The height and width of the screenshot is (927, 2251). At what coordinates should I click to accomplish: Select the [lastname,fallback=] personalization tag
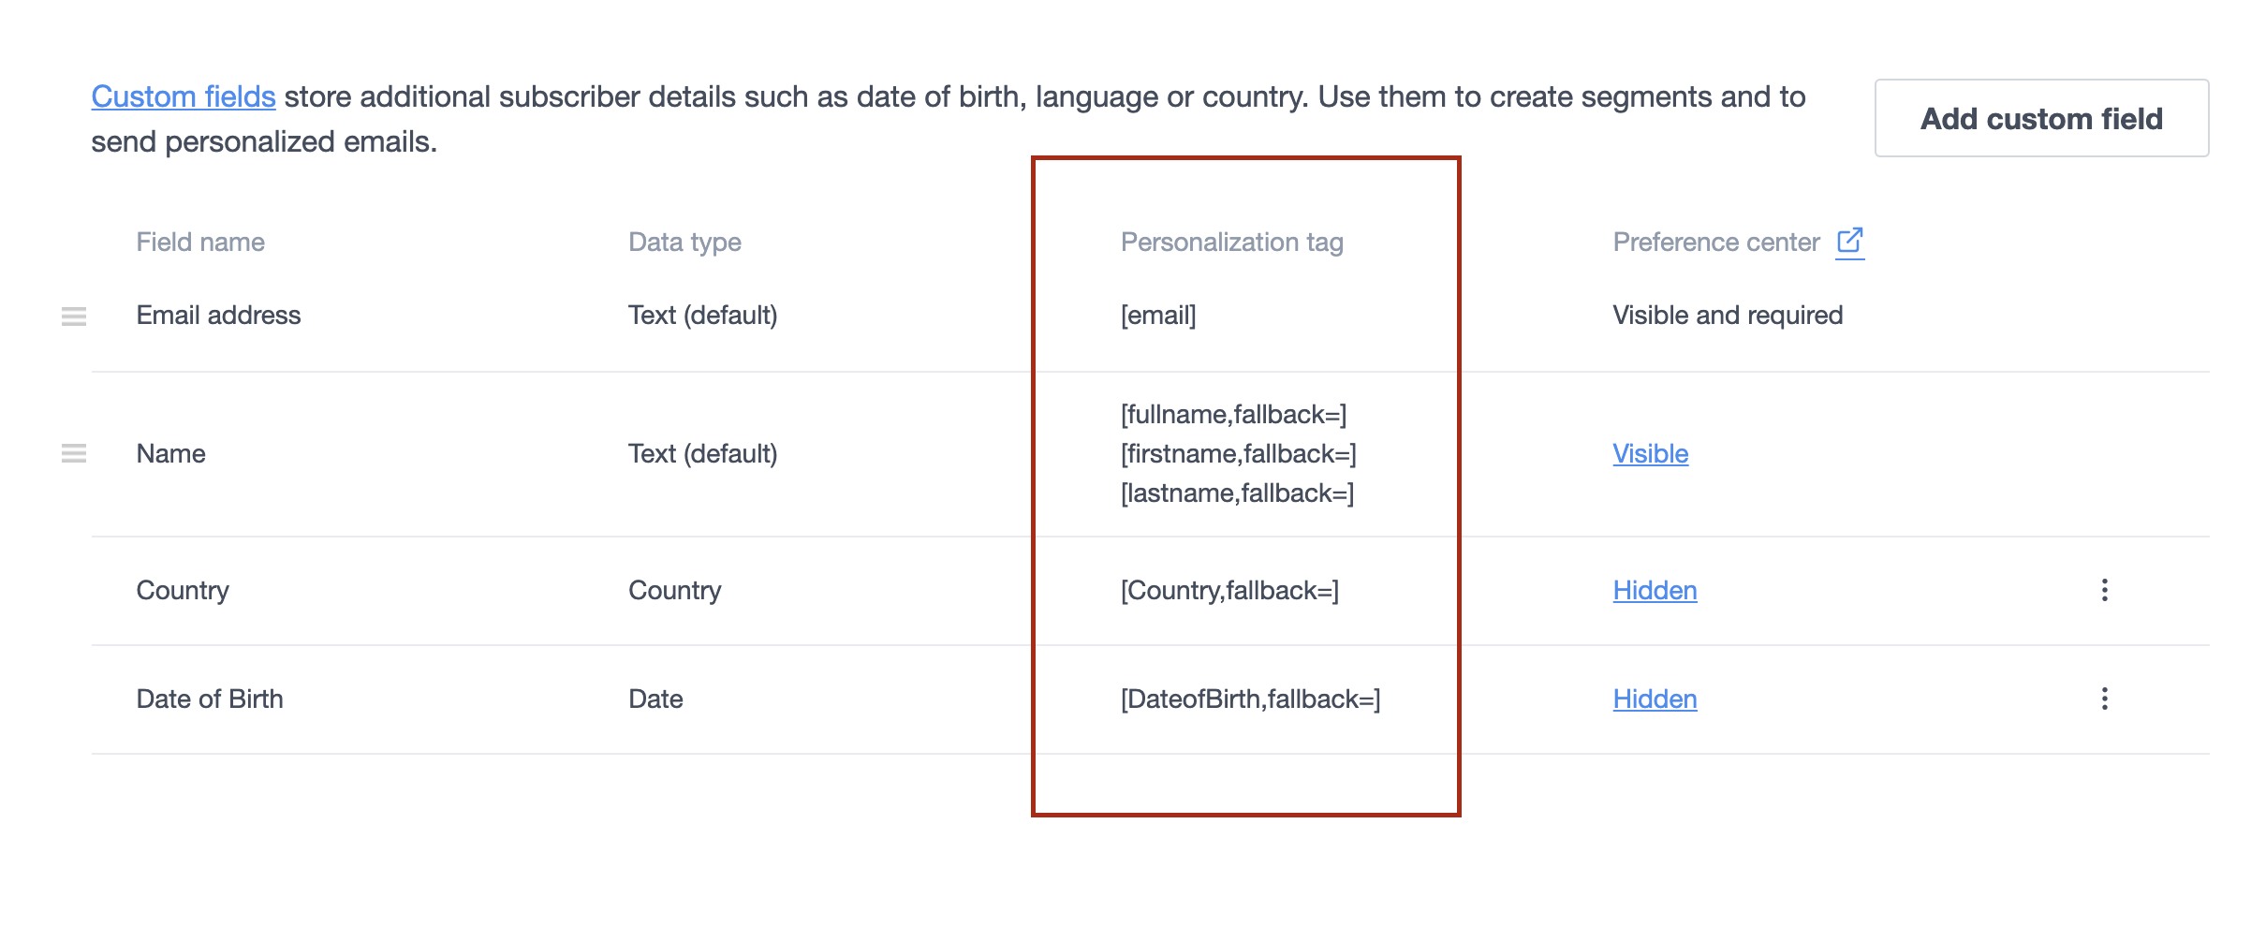coord(1236,494)
